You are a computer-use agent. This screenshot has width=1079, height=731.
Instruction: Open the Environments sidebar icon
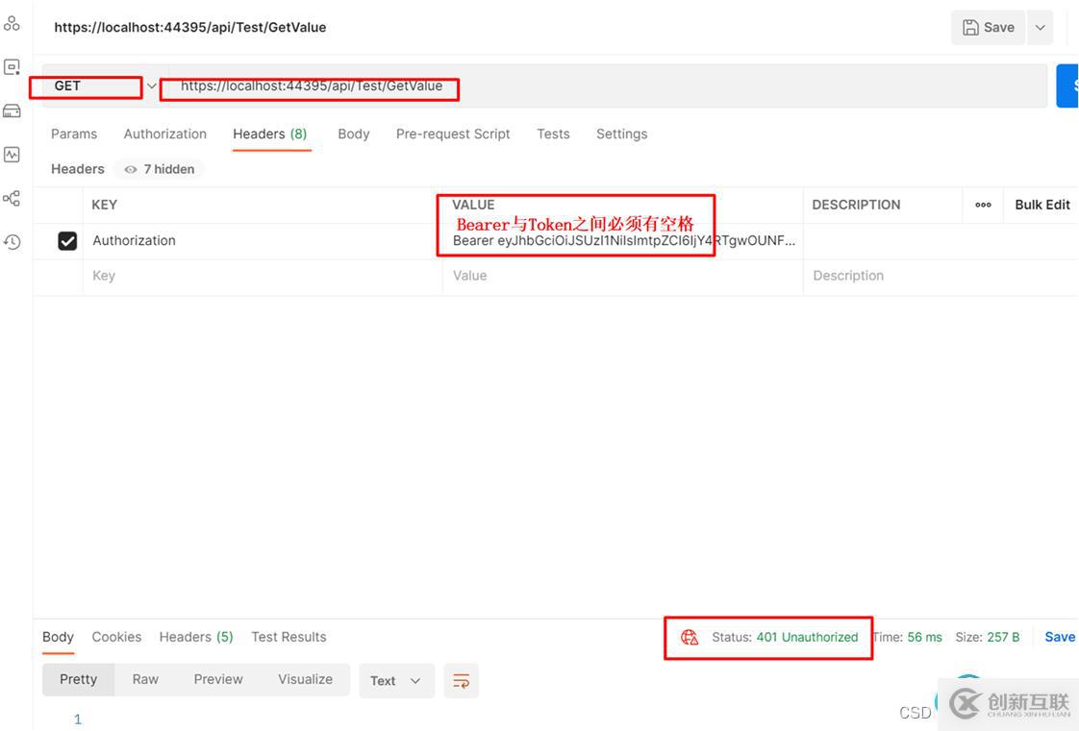click(12, 67)
